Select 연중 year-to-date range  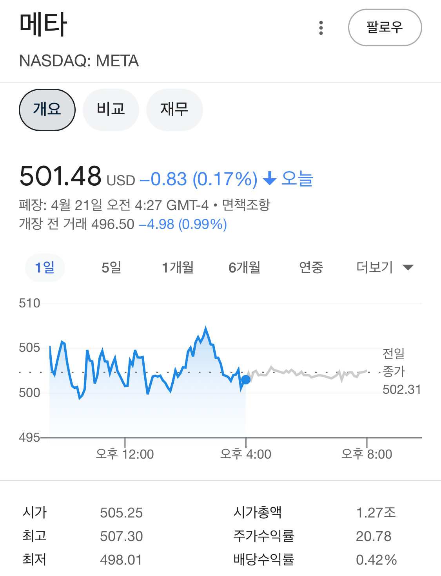coord(311,267)
